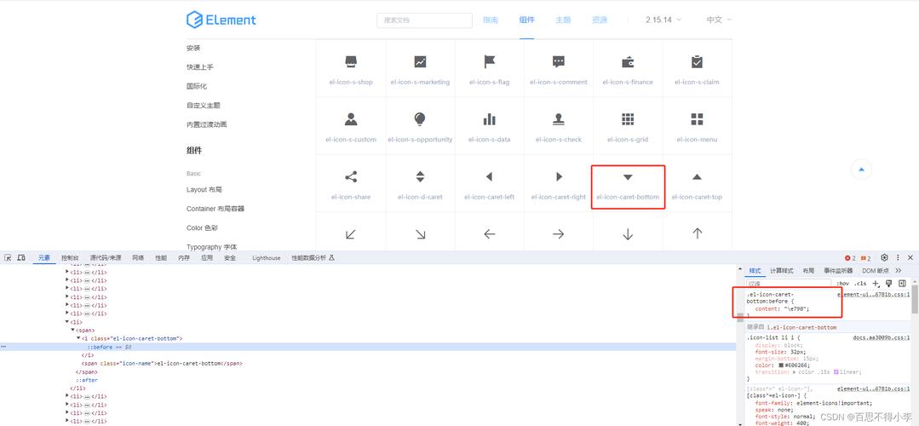Select the el-icon-s-marketing chart icon
Screen dimensions: 919x426
tap(420, 62)
